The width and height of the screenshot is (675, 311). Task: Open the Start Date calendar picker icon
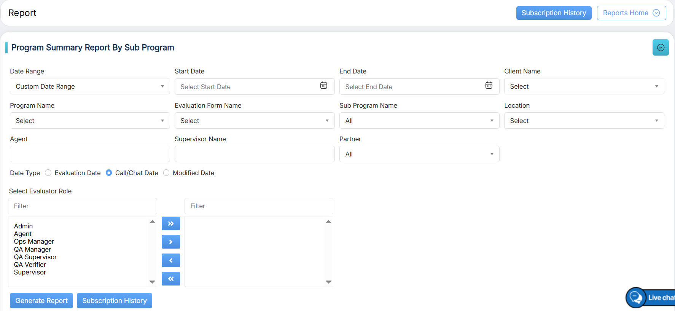[x=323, y=86]
